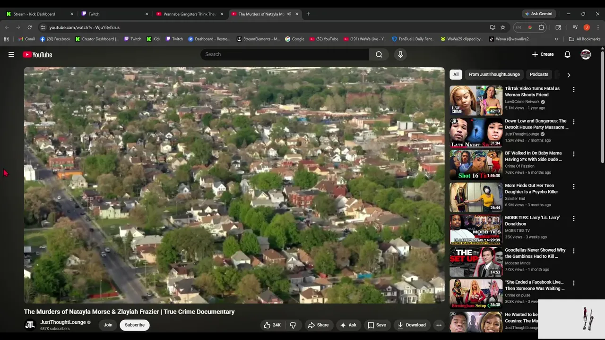Like the video with thumbs up

pyautogui.click(x=272, y=325)
